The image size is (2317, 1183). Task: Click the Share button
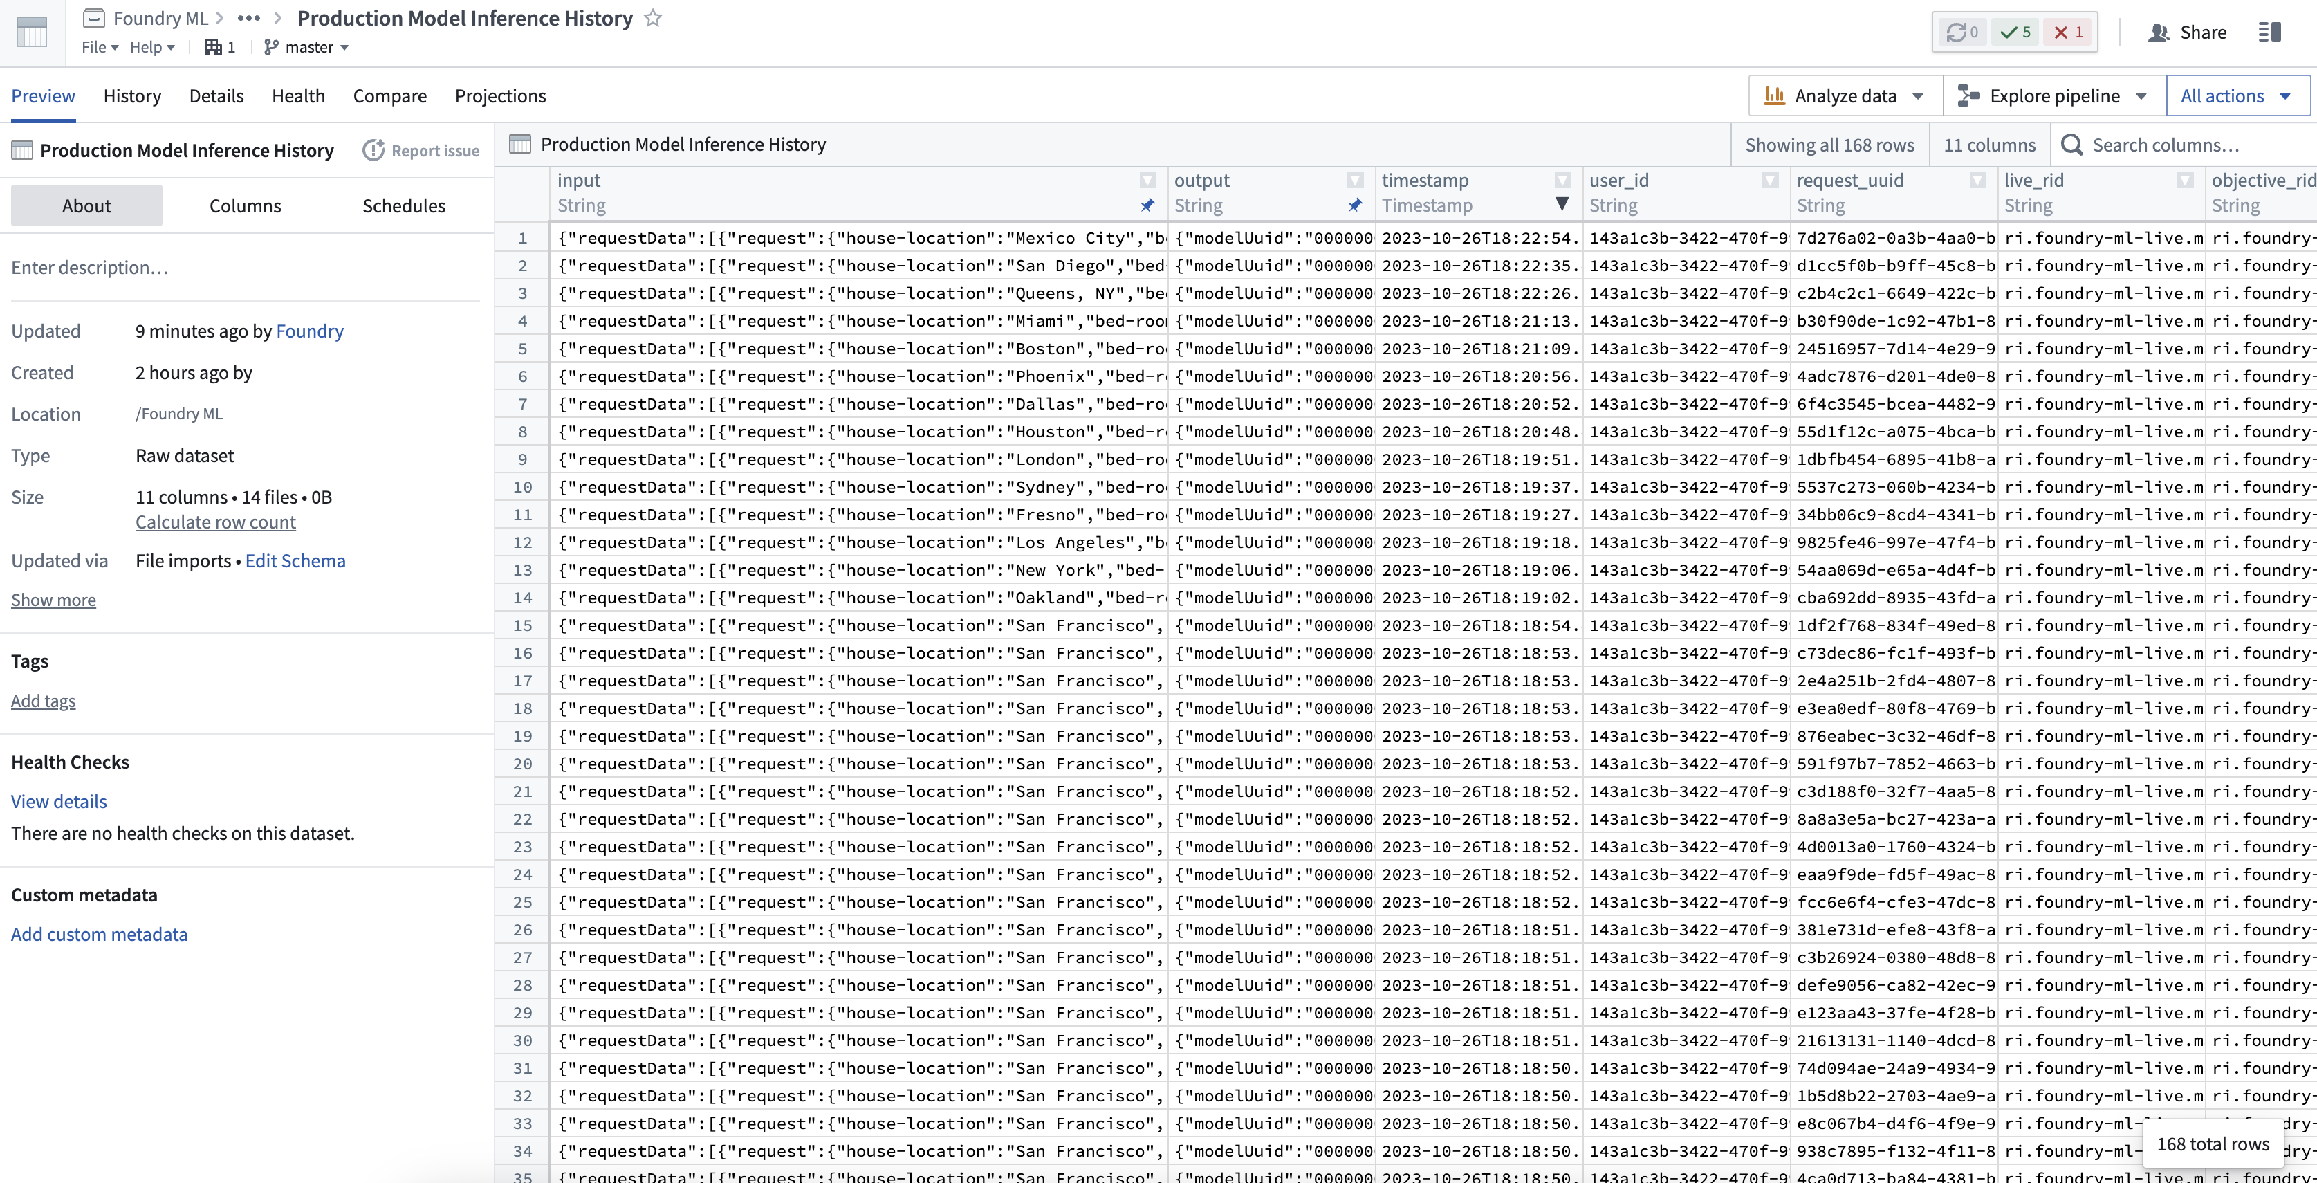tap(2188, 33)
